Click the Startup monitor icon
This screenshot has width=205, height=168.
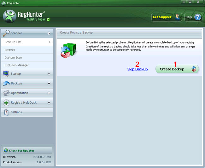pos(6,74)
